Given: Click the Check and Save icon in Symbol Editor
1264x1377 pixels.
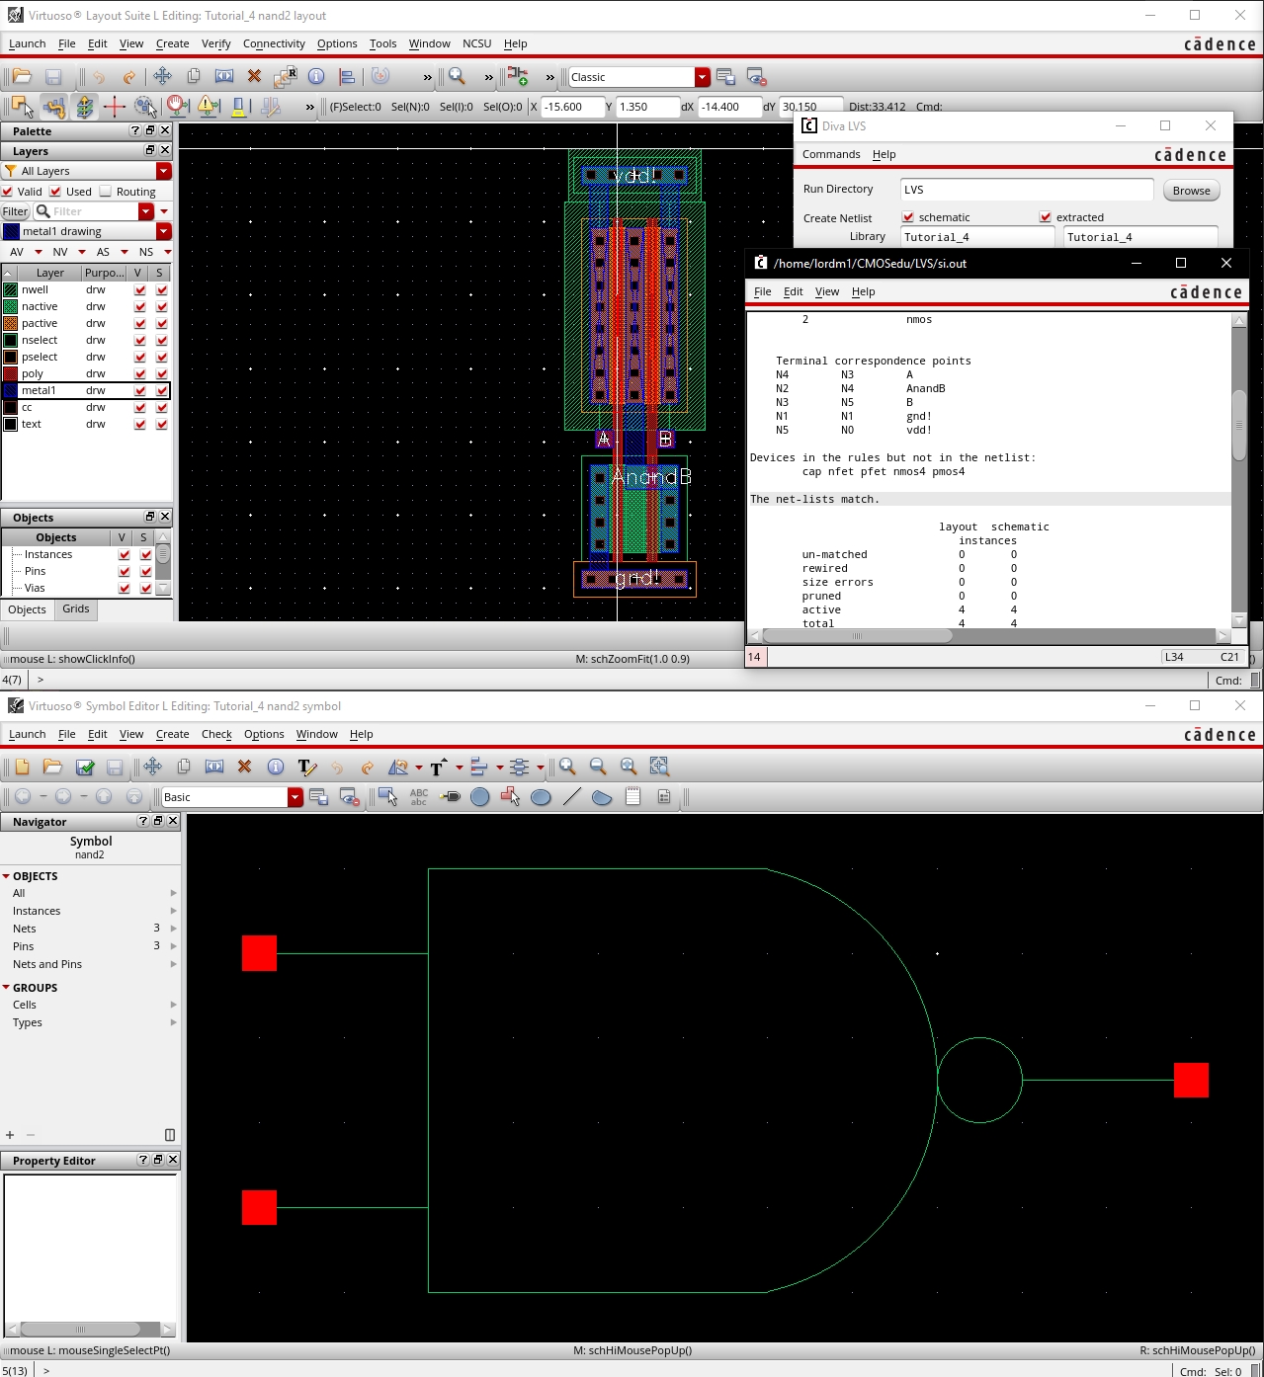Looking at the screenshot, I should (85, 767).
